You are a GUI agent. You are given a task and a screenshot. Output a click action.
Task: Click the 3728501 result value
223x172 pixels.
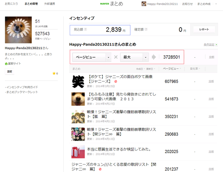click(x=171, y=57)
